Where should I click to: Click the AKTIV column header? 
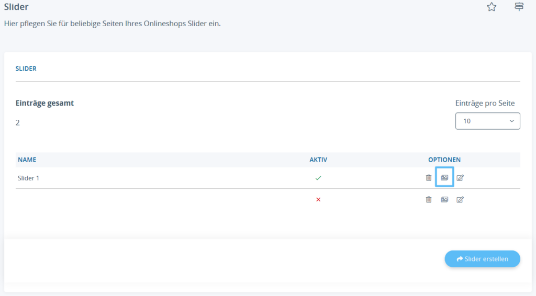click(x=318, y=160)
